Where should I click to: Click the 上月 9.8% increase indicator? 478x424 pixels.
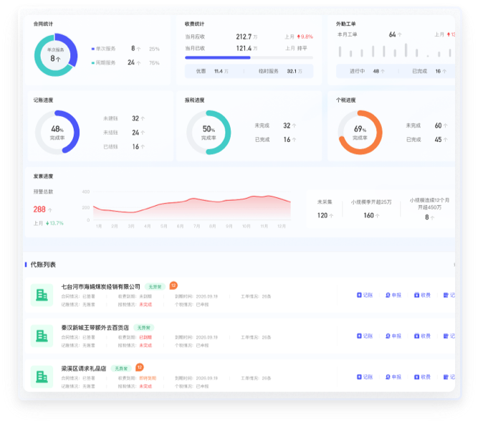pyautogui.click(x=299, y=37)
